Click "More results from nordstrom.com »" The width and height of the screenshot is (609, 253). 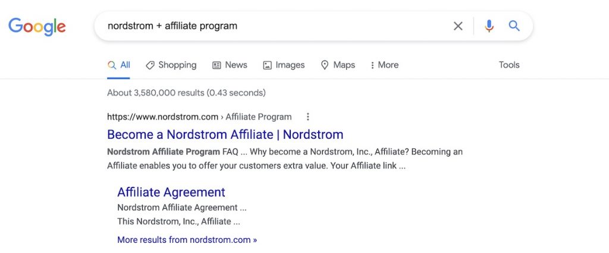click(x=187, y=240)
